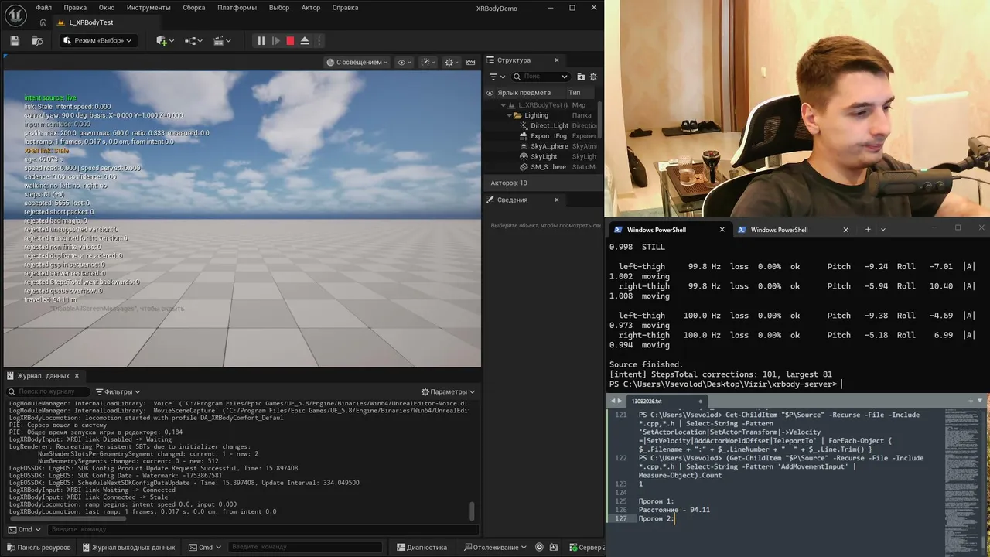The height and width of the screenshot is (557, 990).
Task: Open the log Параметры dropdown
Action: coord(449,391)
